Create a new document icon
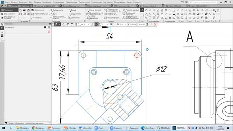The height and width of the screenshot is (131, 233). 20,10
